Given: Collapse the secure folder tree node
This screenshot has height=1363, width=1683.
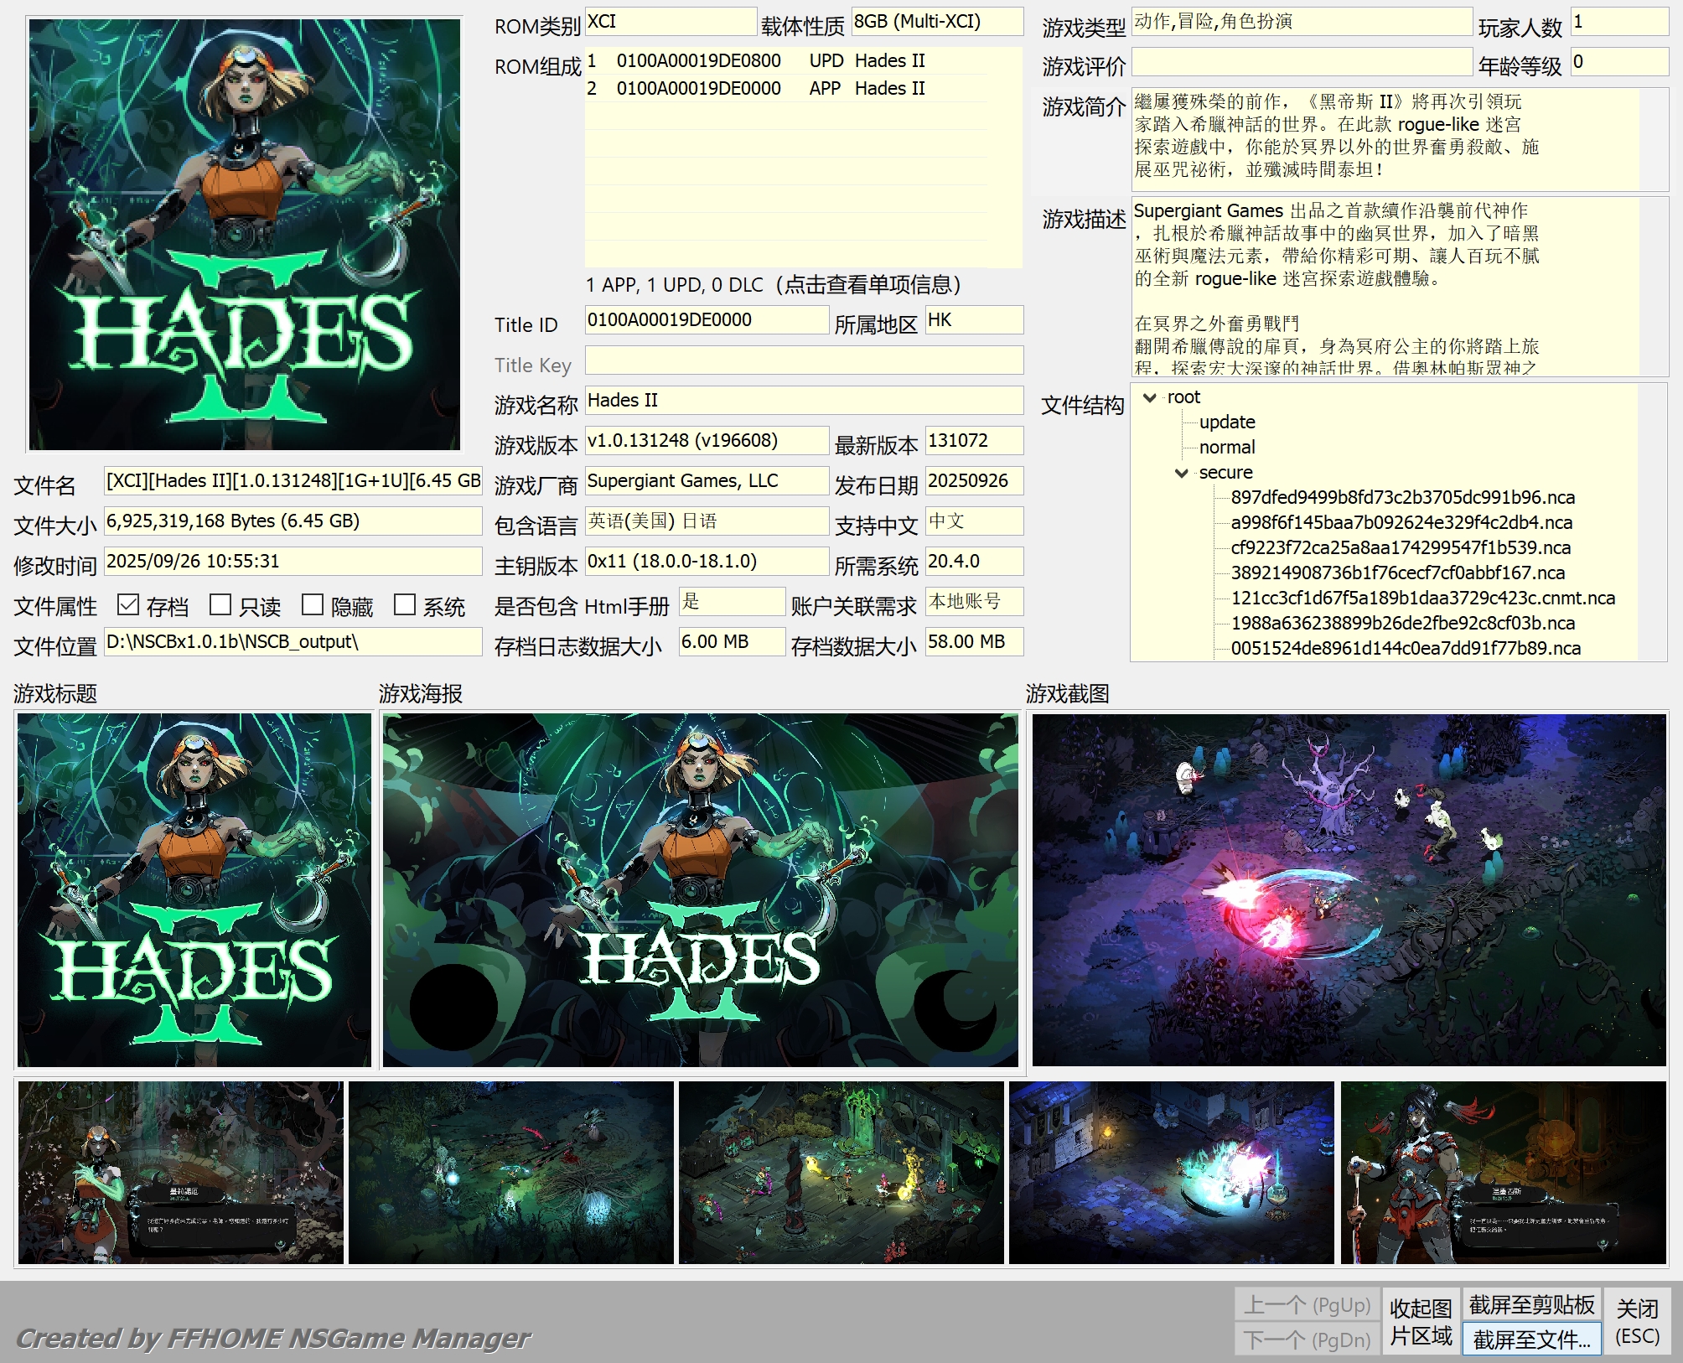Looking at the screenshot, I should click(x=1182, y=473).
